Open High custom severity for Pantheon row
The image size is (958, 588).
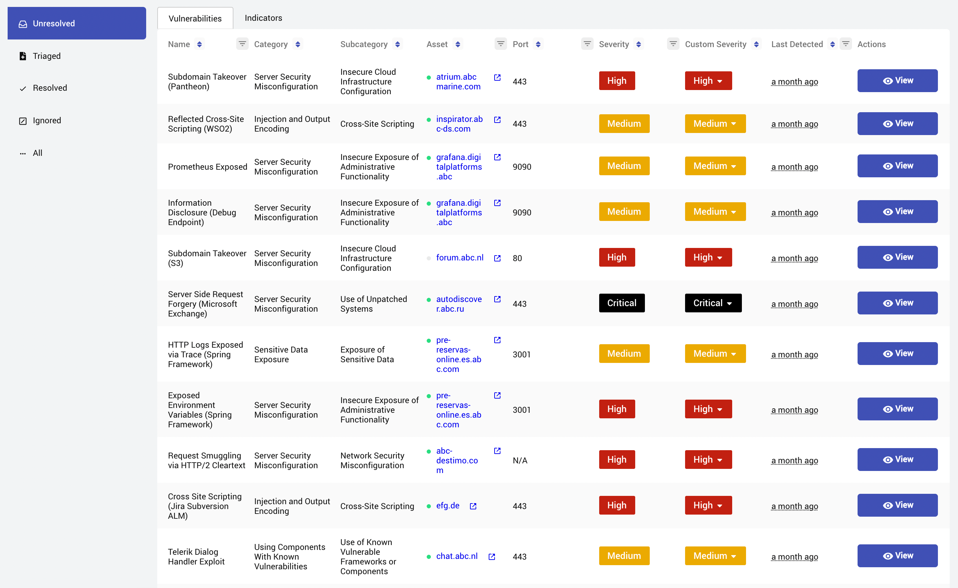pos(708,81)
